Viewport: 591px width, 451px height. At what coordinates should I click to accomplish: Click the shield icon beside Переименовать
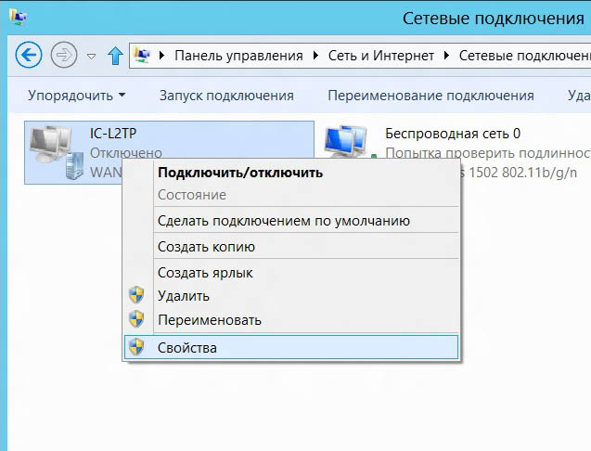pos(136,320)
